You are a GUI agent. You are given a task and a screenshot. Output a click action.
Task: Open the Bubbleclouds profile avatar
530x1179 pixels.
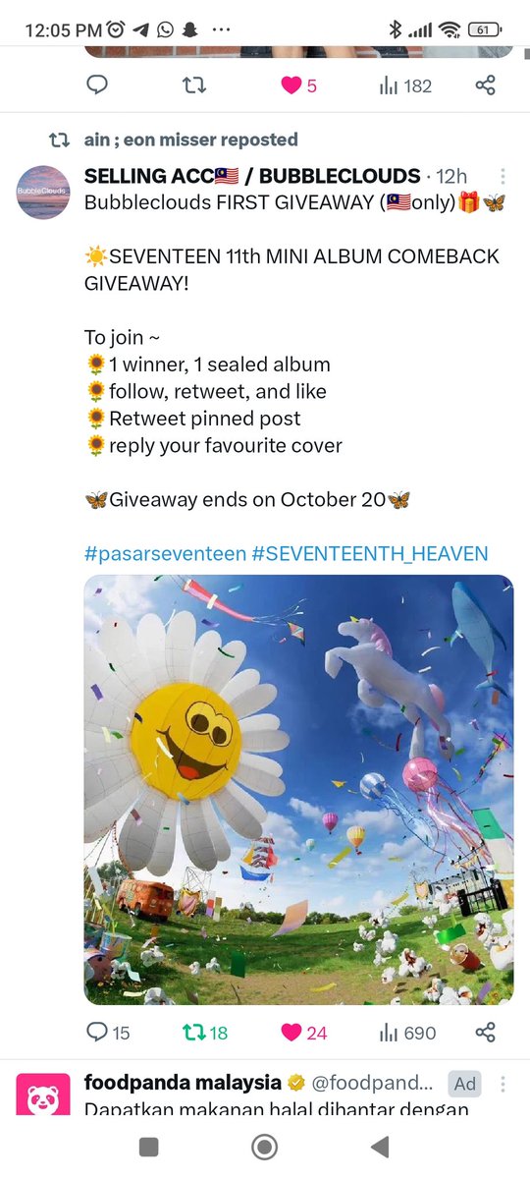[x=43, y=192]
